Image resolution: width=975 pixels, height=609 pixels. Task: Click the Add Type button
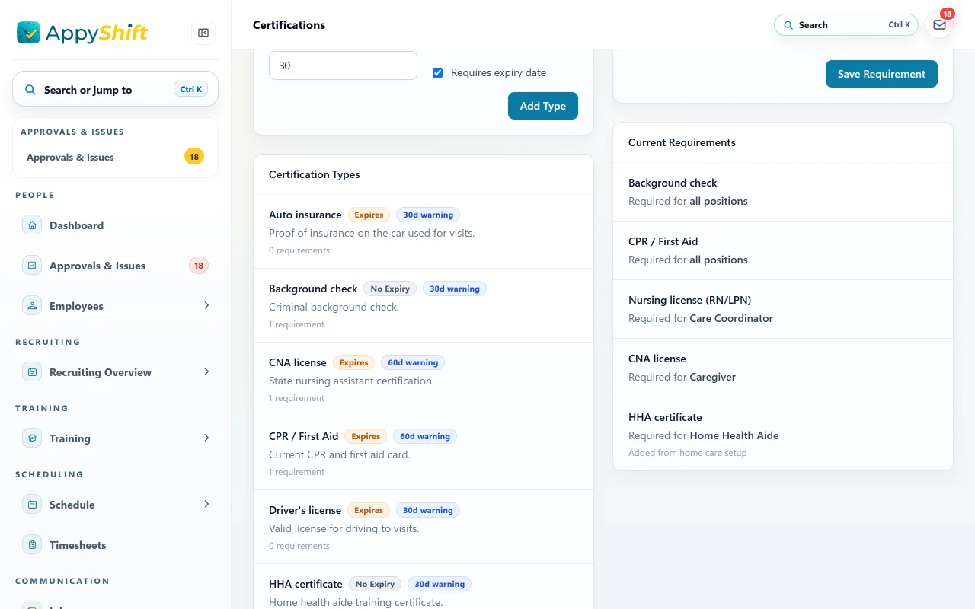point(543,106)
